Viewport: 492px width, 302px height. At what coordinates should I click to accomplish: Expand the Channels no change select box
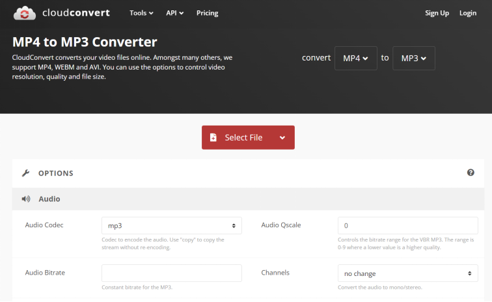click(x=408, y=273)
